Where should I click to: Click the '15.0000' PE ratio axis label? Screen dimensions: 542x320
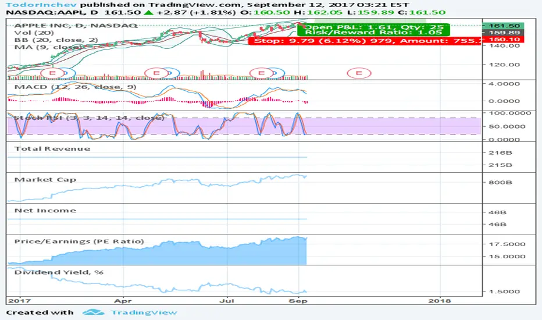(507, 257)
